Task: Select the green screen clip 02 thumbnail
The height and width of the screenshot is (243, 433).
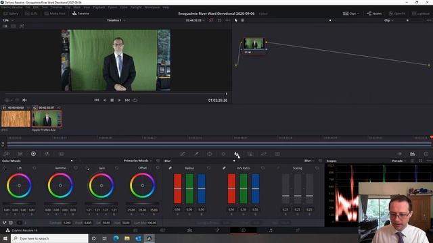Action: (x=47, y=119)
